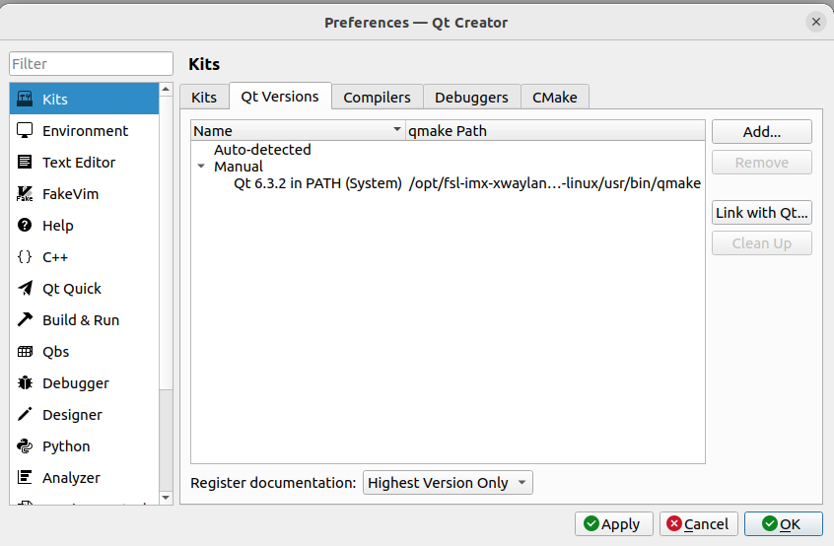Click the Analyzer icon
Screen dimensions: 834x546
point(25,477)
